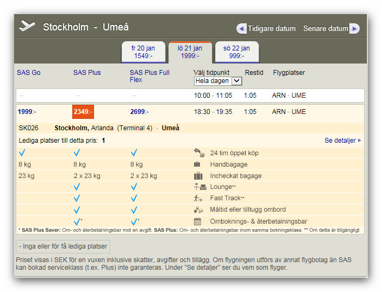Viewport: 382px width, 292px height.
Task: Select the lö 21 jan date tab
Action: tap(190, 52)
